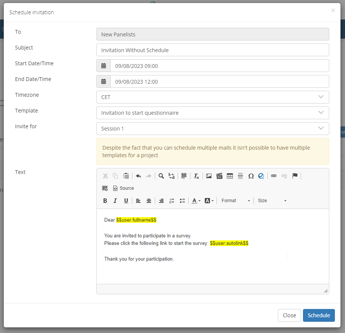Screen dimensions: 345x333
Task: Click the Schedule button
Action: click(x=318, y=315)
